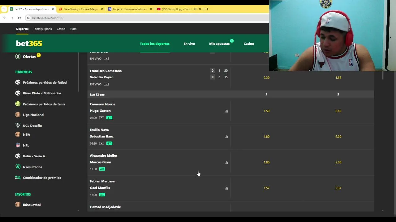Click basketball icon beside Liga Nacional
Viewport: 396px width, 222px height.
[18, 115]
